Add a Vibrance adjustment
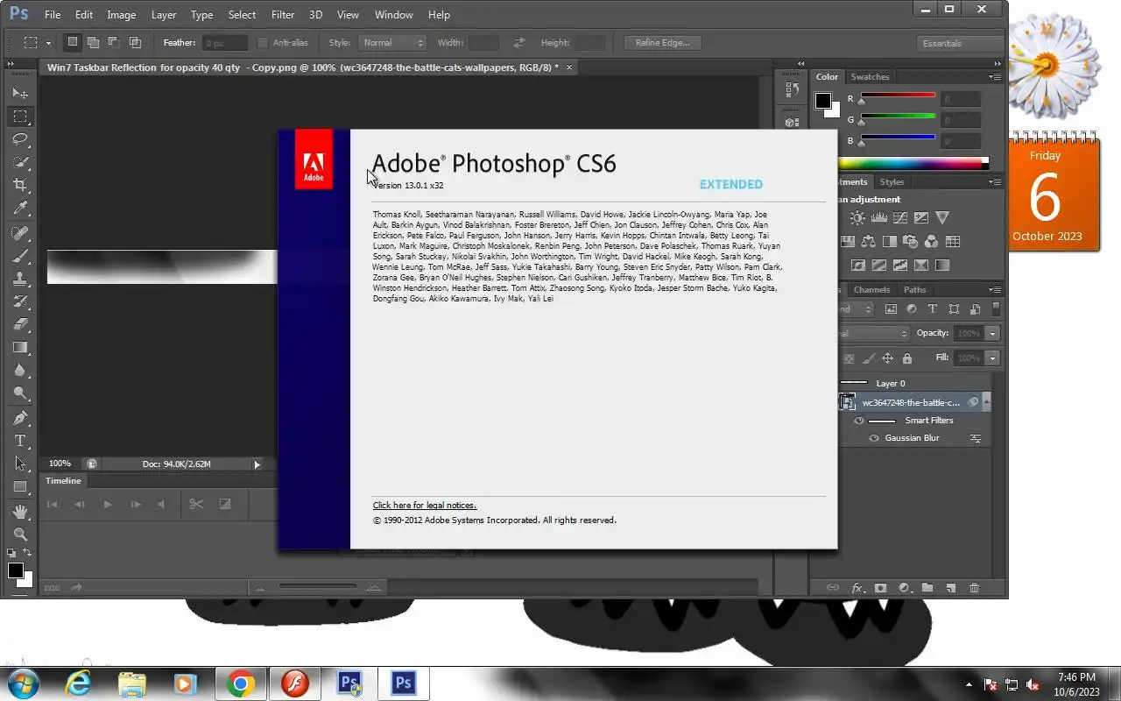 941,217
